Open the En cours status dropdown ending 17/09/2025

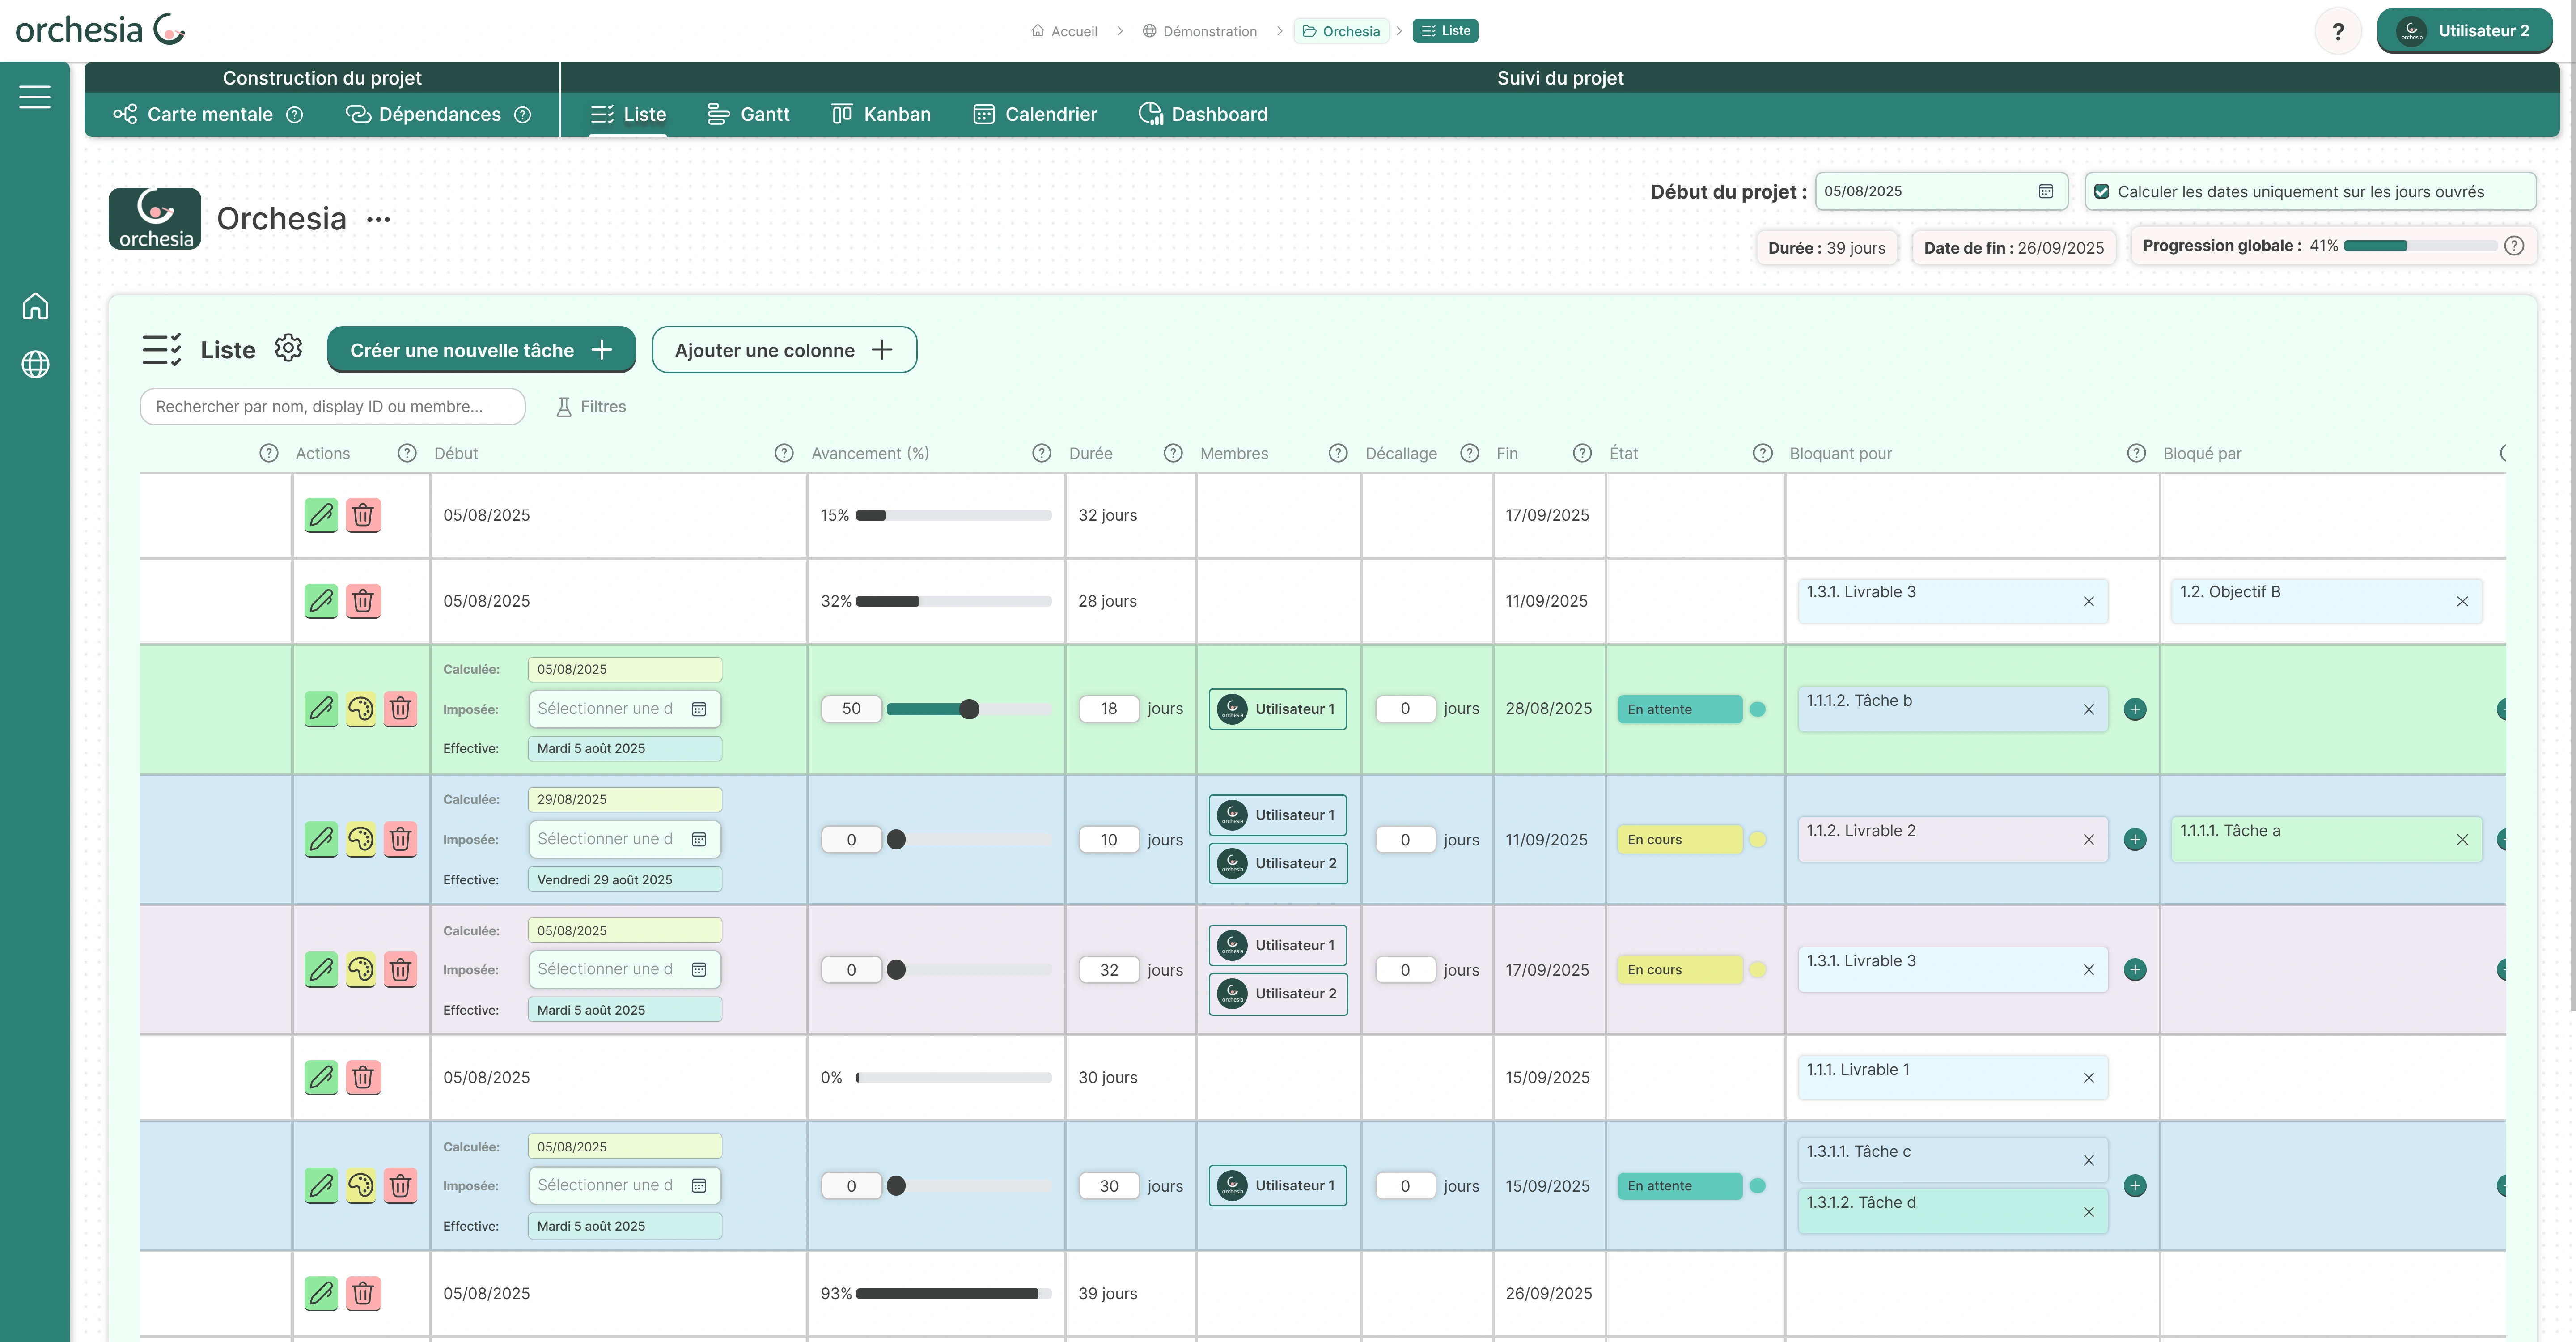click(1680, 969)
